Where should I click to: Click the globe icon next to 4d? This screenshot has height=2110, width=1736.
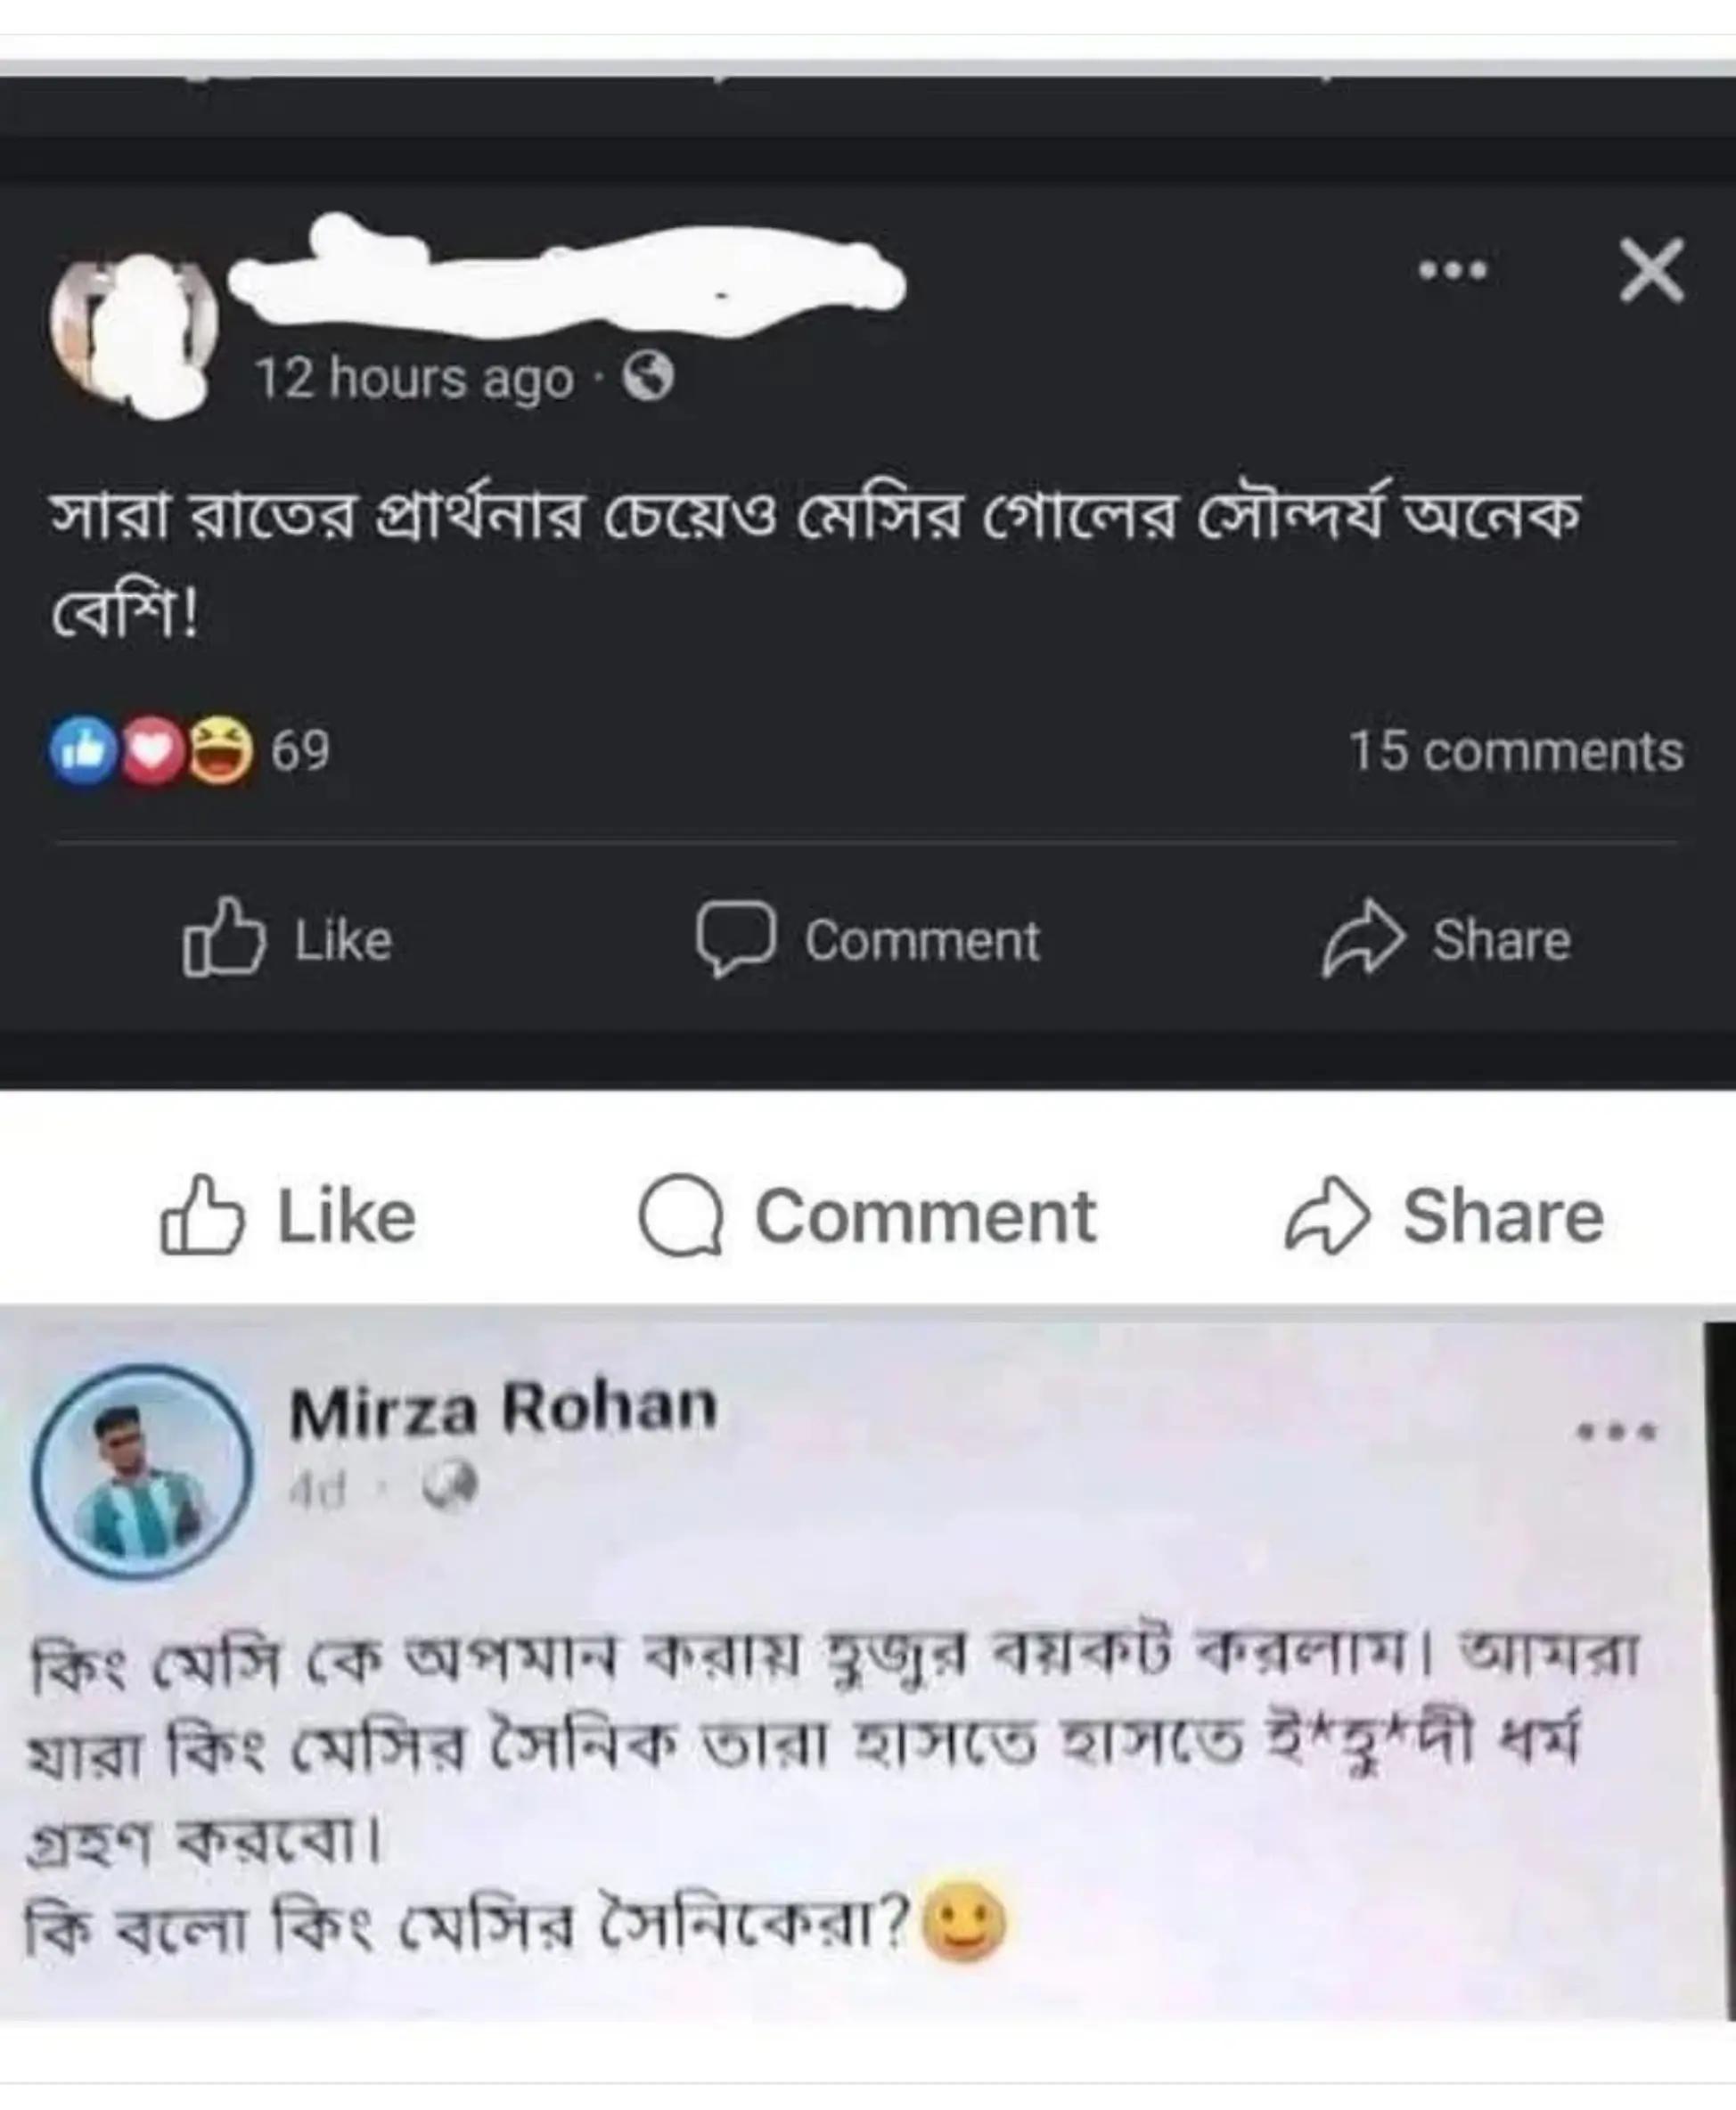449,1486
